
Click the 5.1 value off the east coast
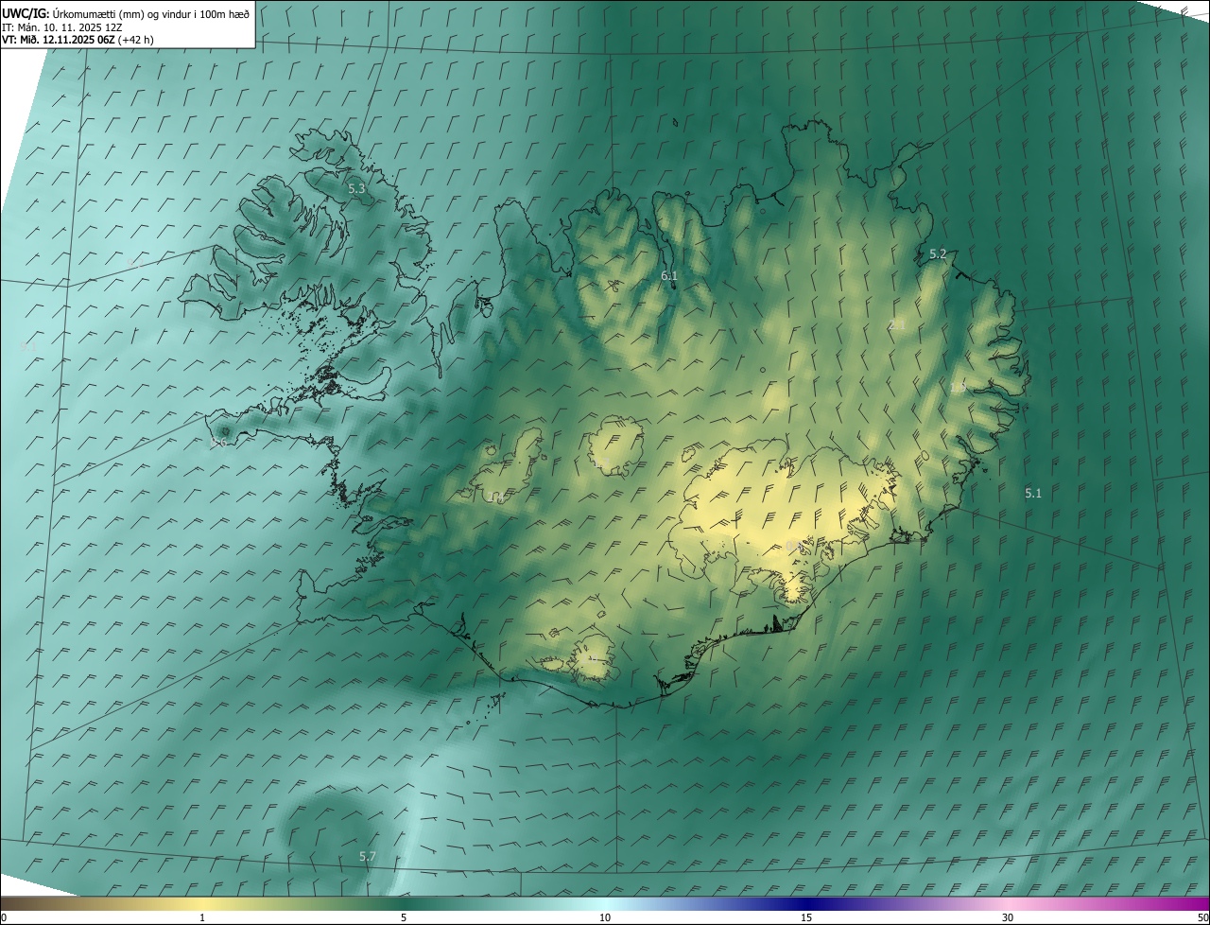click(x=1033, y=494)
